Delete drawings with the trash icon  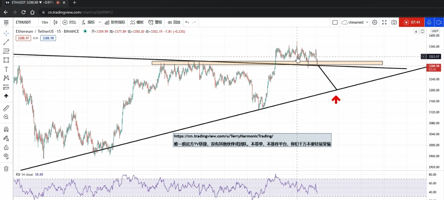coord(6,169)
